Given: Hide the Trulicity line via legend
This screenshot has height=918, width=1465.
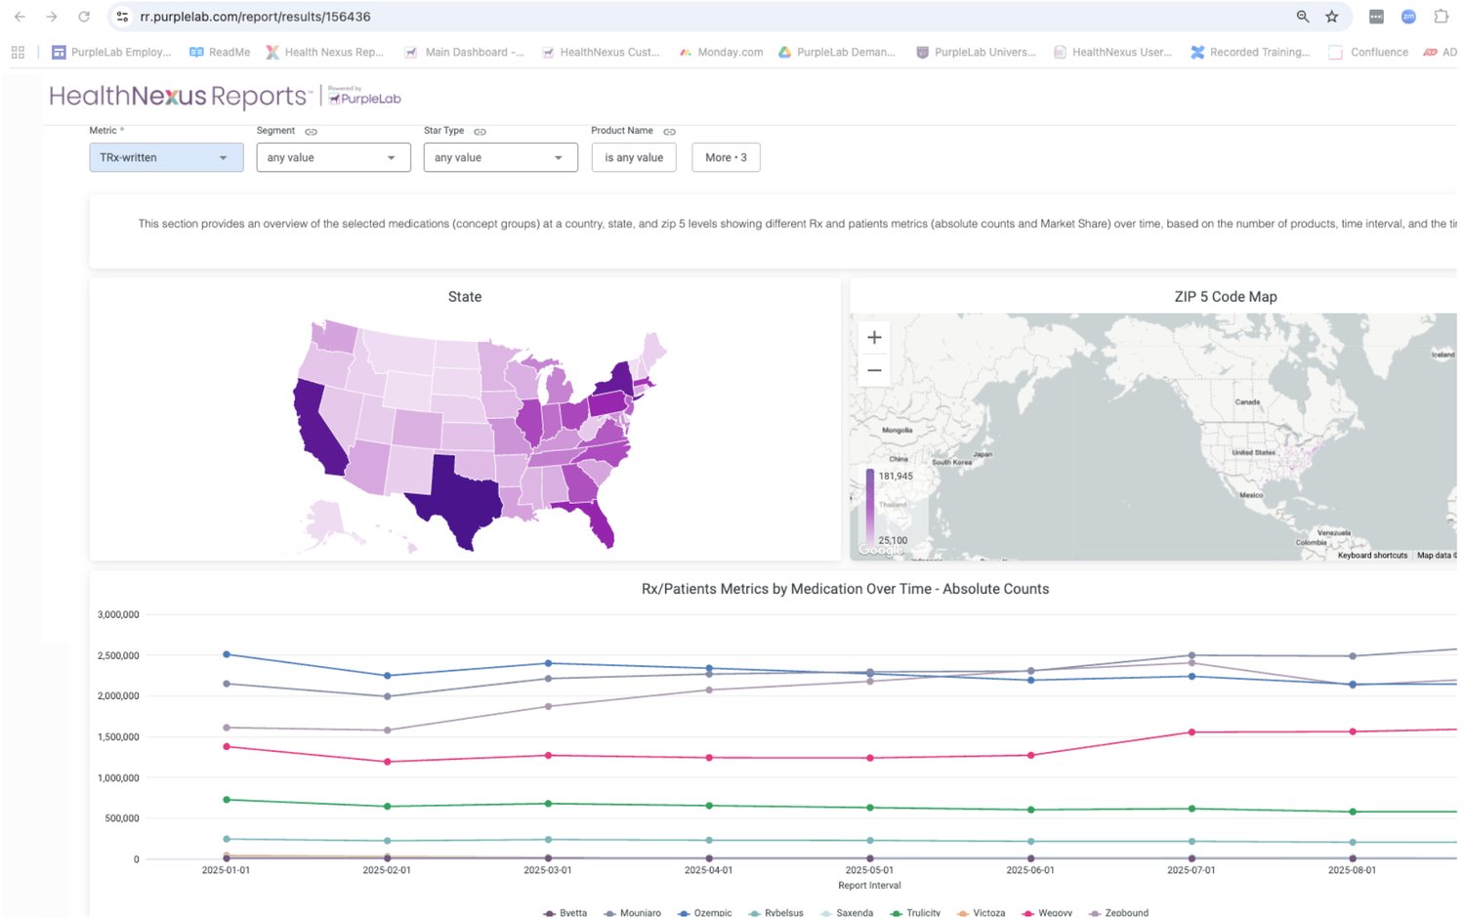Looking at the screenshot, I should 922,912.
